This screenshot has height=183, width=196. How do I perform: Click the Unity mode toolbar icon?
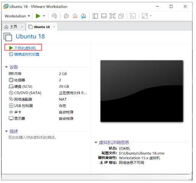121,16
